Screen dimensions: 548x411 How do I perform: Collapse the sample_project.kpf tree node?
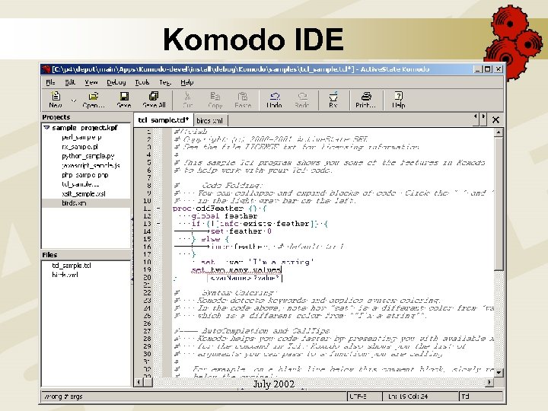coord(46,128)
